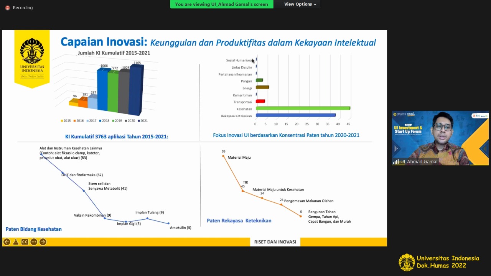Viewport: 491px width, 276px height.
Task: Open more slide show options
Action: 34,242
